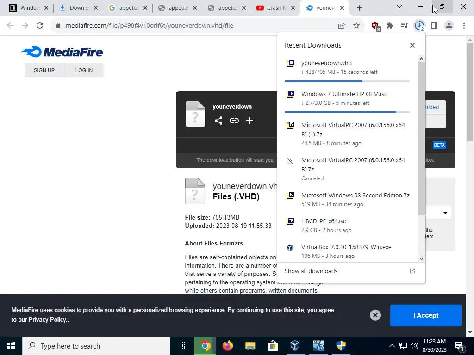Click the copy link icon under youneverdown
This screenshot has height=355, width=474.
pos(234,121)
